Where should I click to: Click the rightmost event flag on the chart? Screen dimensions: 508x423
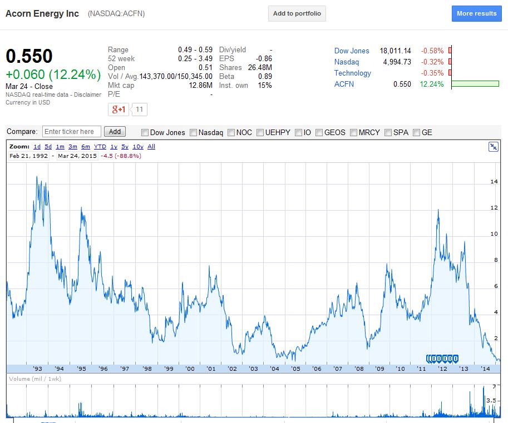(x=456, y=359)
